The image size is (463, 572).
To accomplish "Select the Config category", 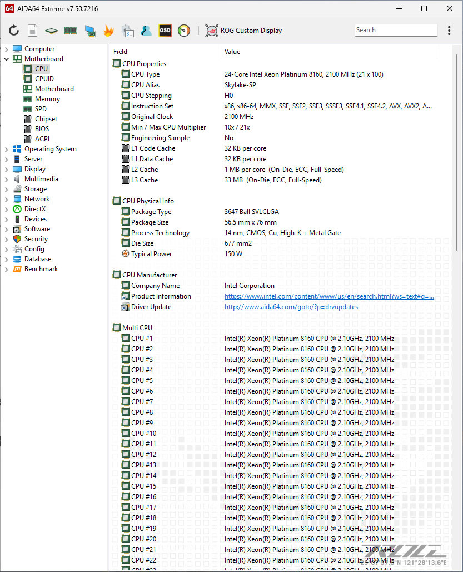I will 34,249.
